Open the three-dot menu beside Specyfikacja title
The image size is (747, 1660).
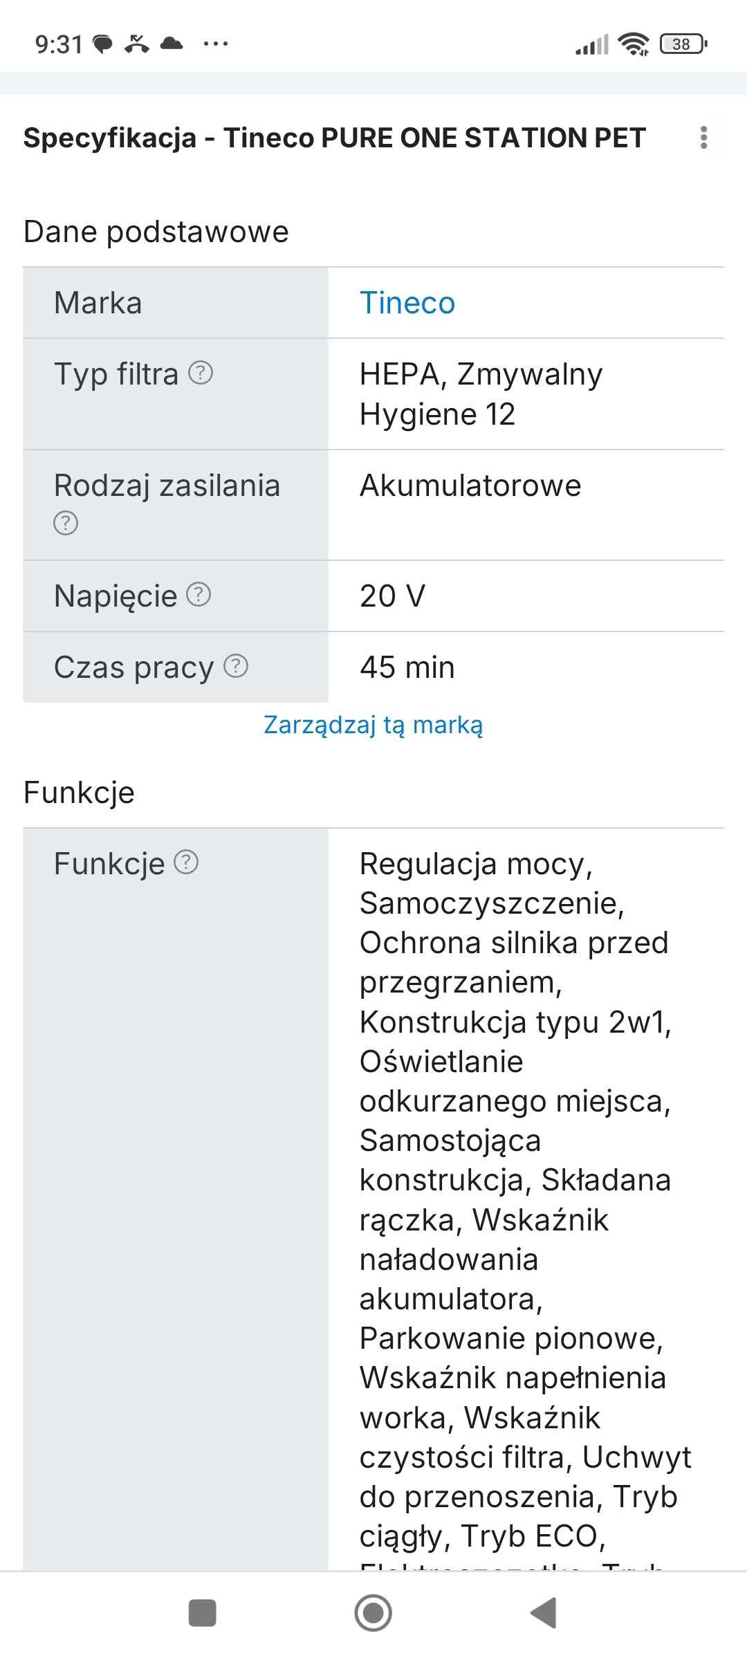703,138
